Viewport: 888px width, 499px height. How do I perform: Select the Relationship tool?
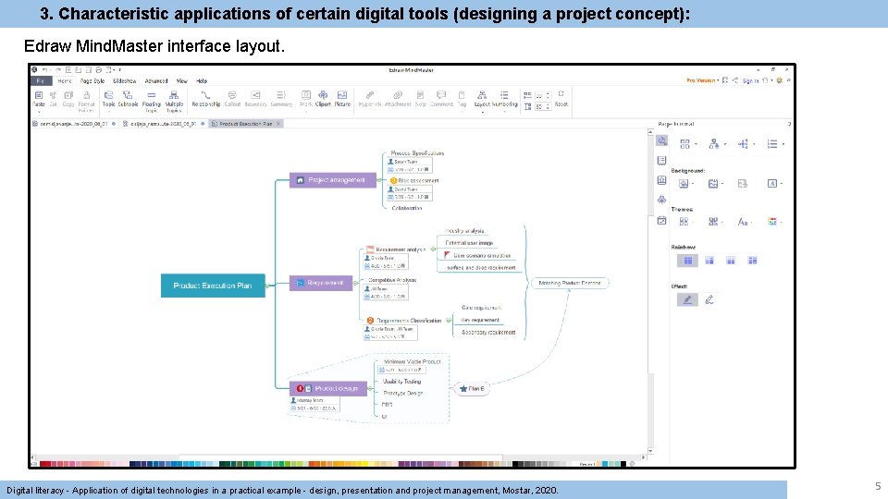[x=205, y=99]
